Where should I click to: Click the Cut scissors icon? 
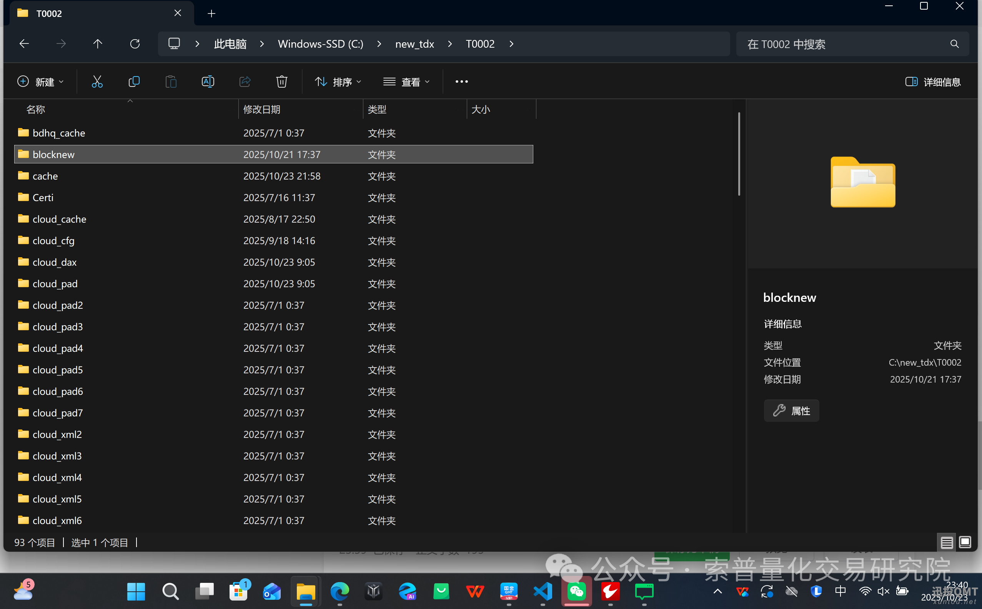[97, 82]
